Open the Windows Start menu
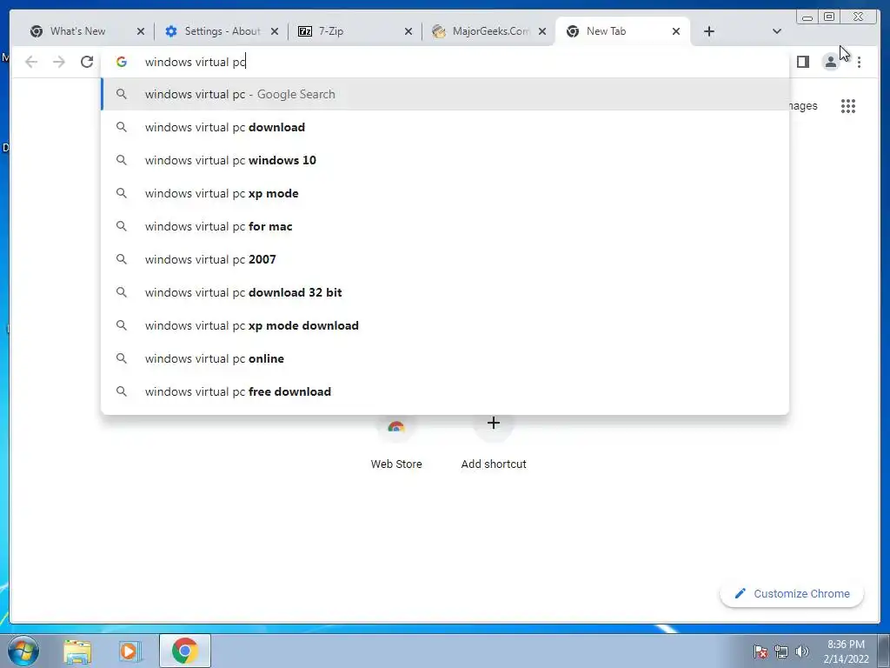 (x=23, y=651)
